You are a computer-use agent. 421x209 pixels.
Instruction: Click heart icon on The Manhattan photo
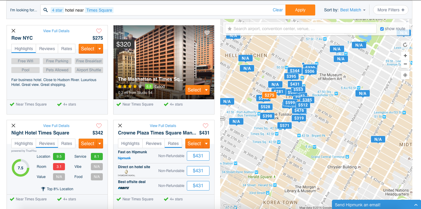click(x=207, y=32)
